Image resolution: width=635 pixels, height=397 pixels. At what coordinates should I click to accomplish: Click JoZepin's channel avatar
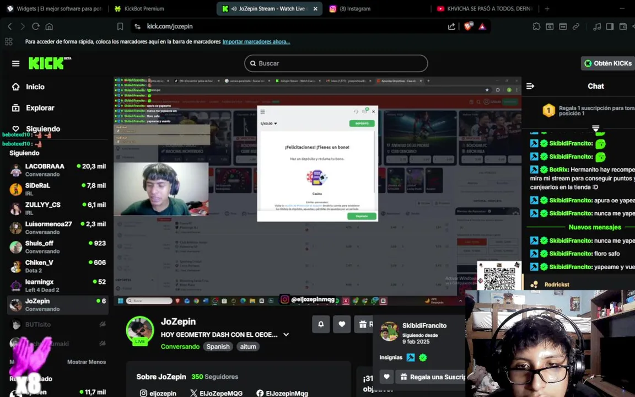click(x=139, y=330)
